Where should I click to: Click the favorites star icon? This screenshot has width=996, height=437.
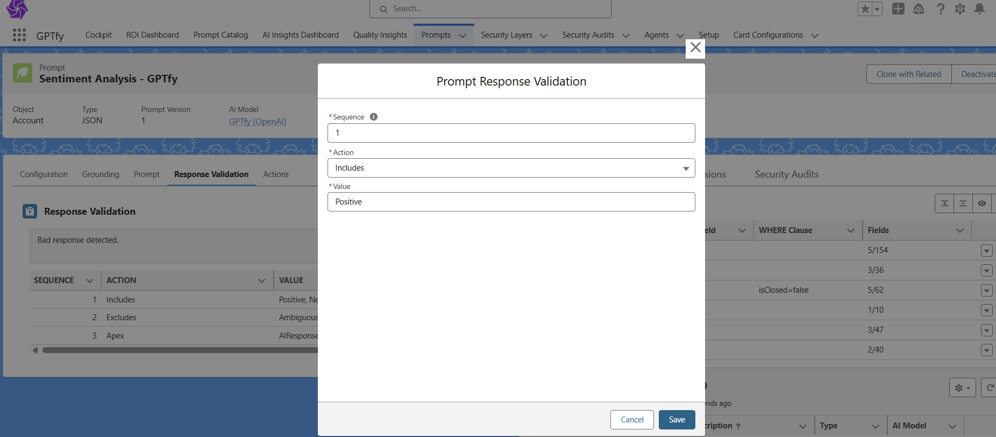(865, 9)
